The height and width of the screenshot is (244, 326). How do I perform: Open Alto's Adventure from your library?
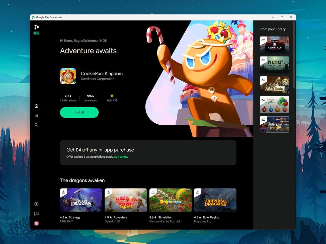tap(274, 65)
